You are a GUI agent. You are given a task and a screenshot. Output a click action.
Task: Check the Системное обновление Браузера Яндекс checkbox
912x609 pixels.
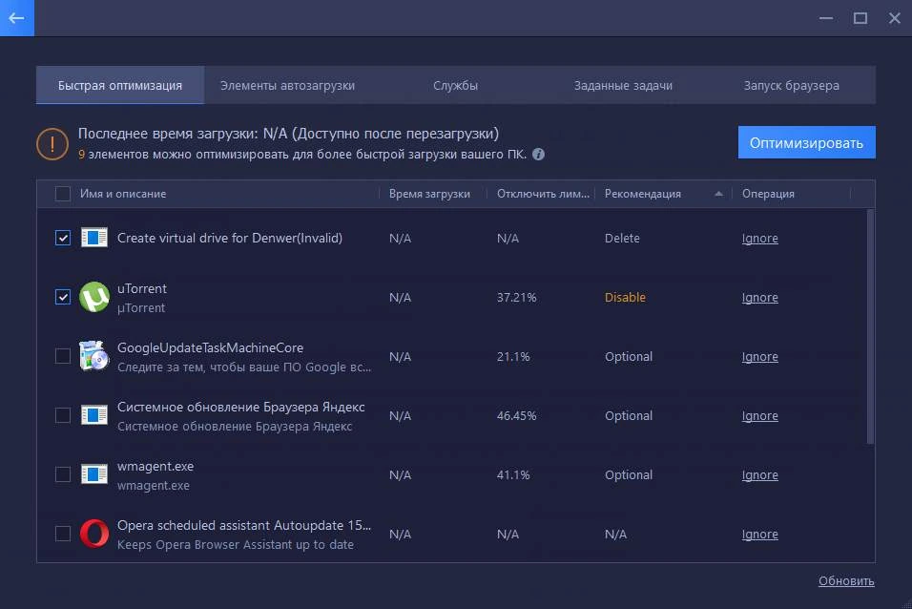click(63, 415)
